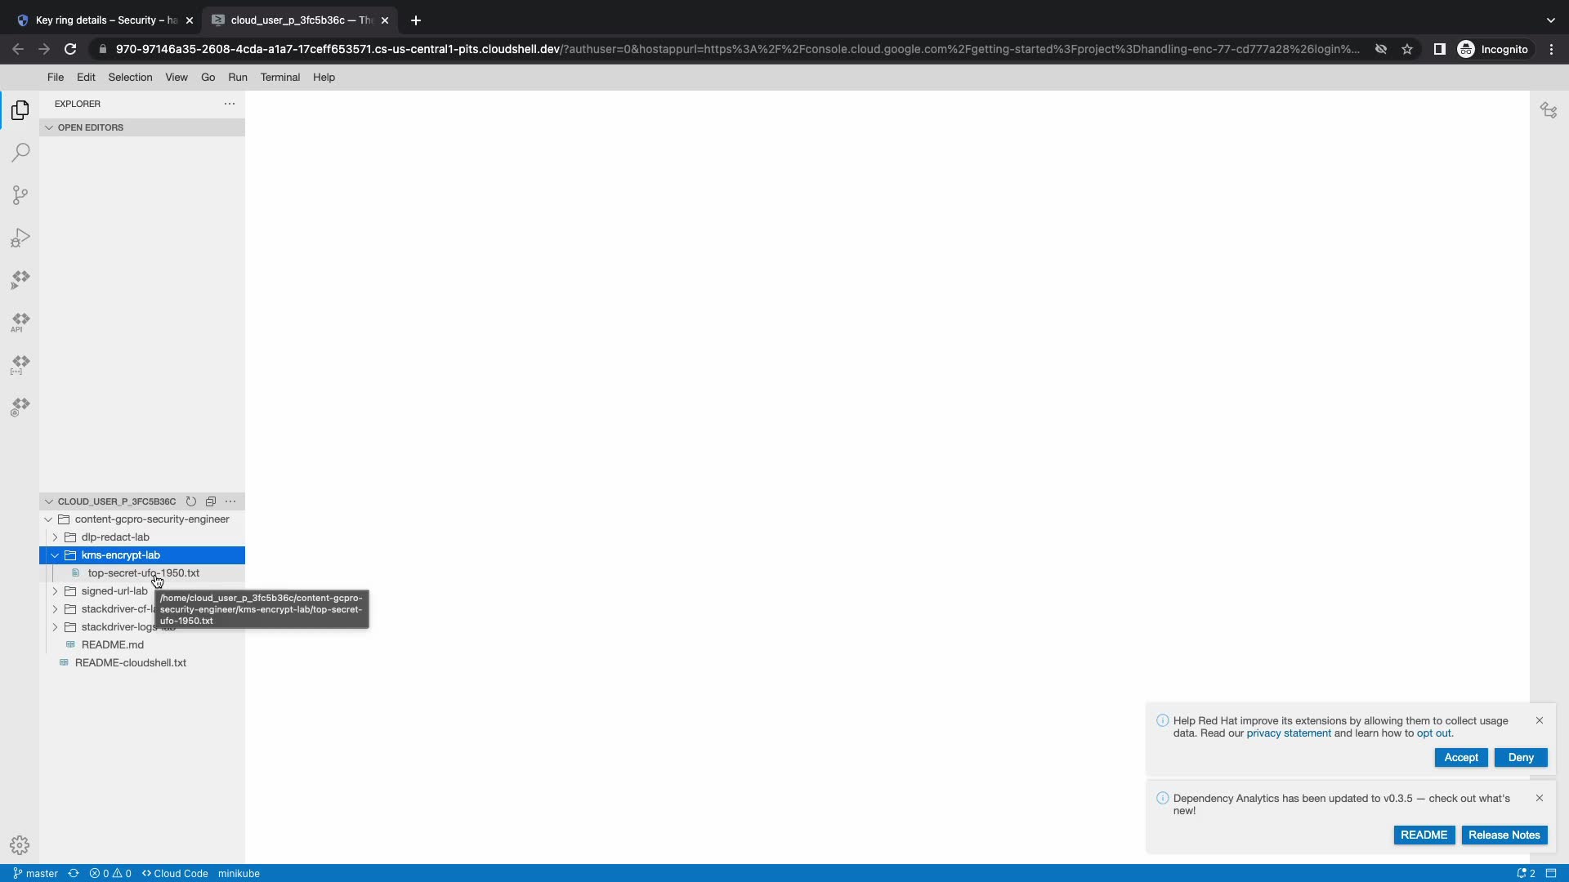Collapse all folders in explorer
Viewport: 1569px width, 882px height.
click(211, 501)
